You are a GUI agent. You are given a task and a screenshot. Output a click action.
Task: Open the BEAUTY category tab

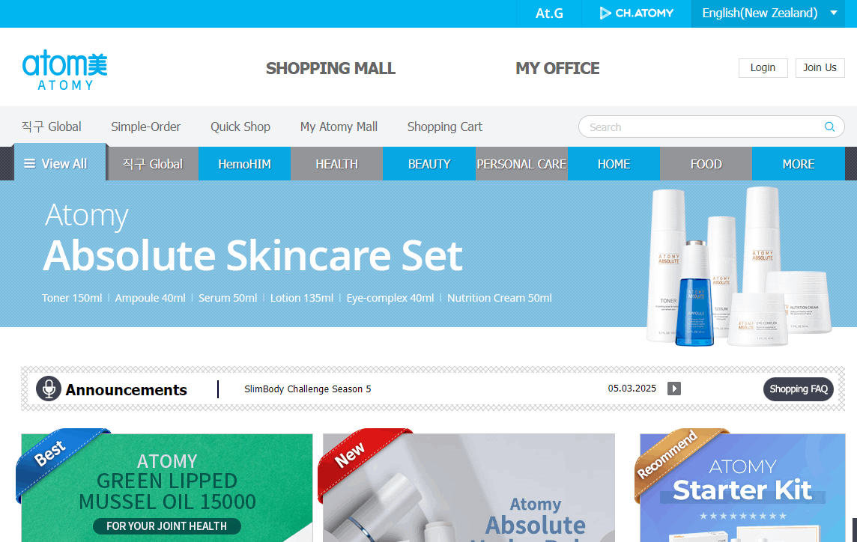click(429, 164)
